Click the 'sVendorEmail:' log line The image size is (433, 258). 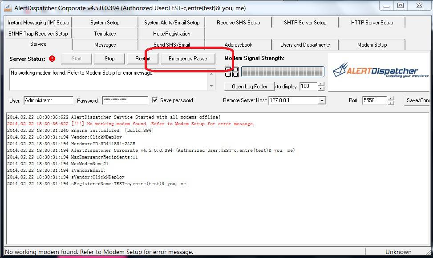[x=57, y=171]
